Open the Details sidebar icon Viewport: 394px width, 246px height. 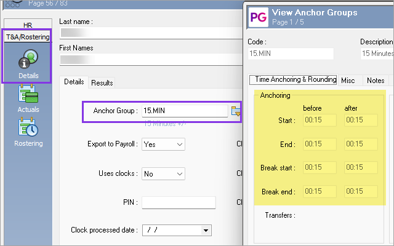coord(28,64)
